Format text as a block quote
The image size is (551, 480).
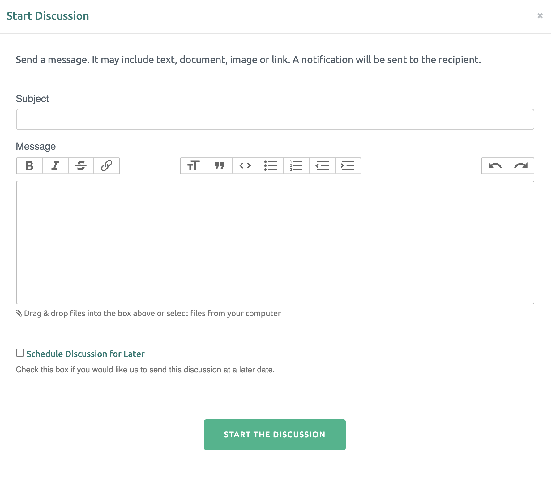click(219, 166)
